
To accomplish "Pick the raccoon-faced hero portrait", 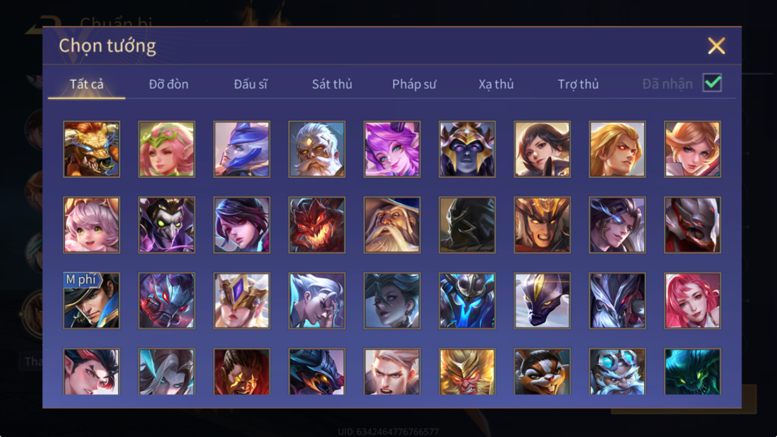I will coord(542,372).
